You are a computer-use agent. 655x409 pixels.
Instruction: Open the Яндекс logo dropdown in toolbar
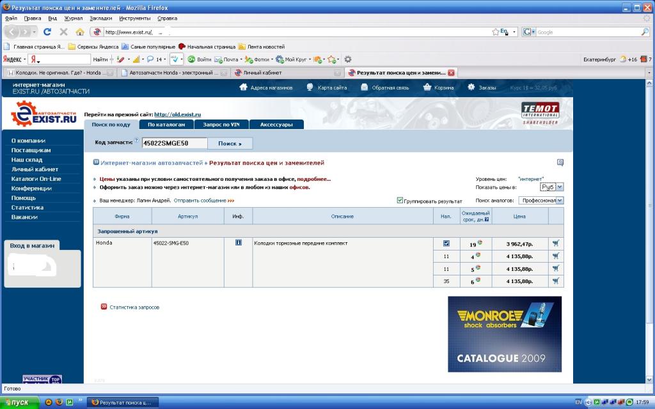(x=15, y=59)
